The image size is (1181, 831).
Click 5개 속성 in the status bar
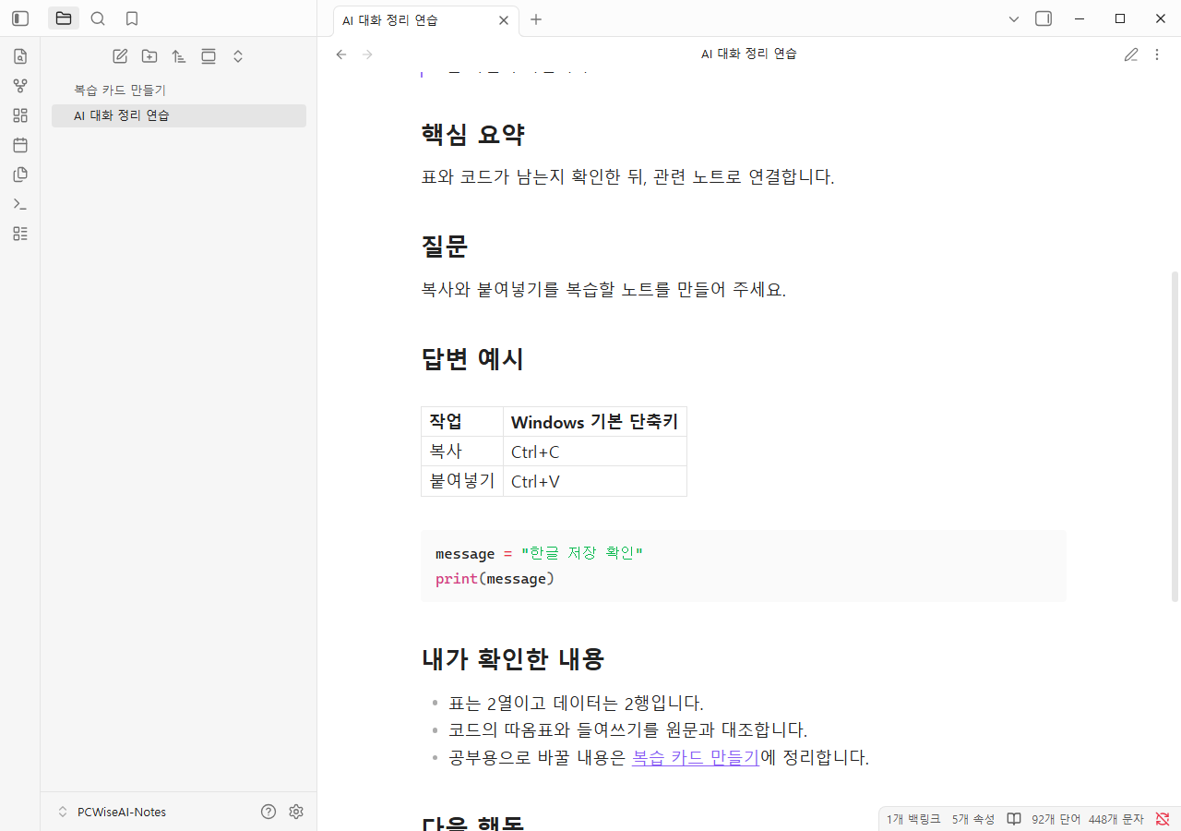point(973,819)
